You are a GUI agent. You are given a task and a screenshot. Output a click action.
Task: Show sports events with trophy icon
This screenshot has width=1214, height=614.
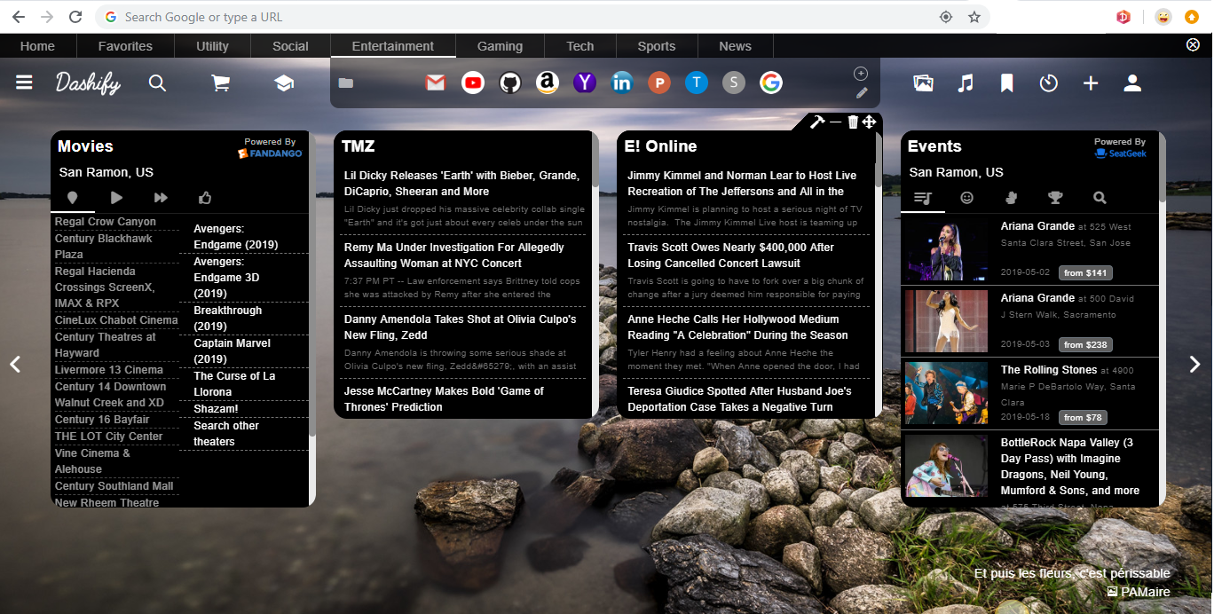tap(1055, 198)
